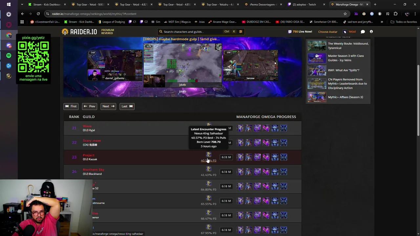Switch to the Perma Desvantagem tab
The width and height of the screenshot is (420, 236).
click(263, 4)
